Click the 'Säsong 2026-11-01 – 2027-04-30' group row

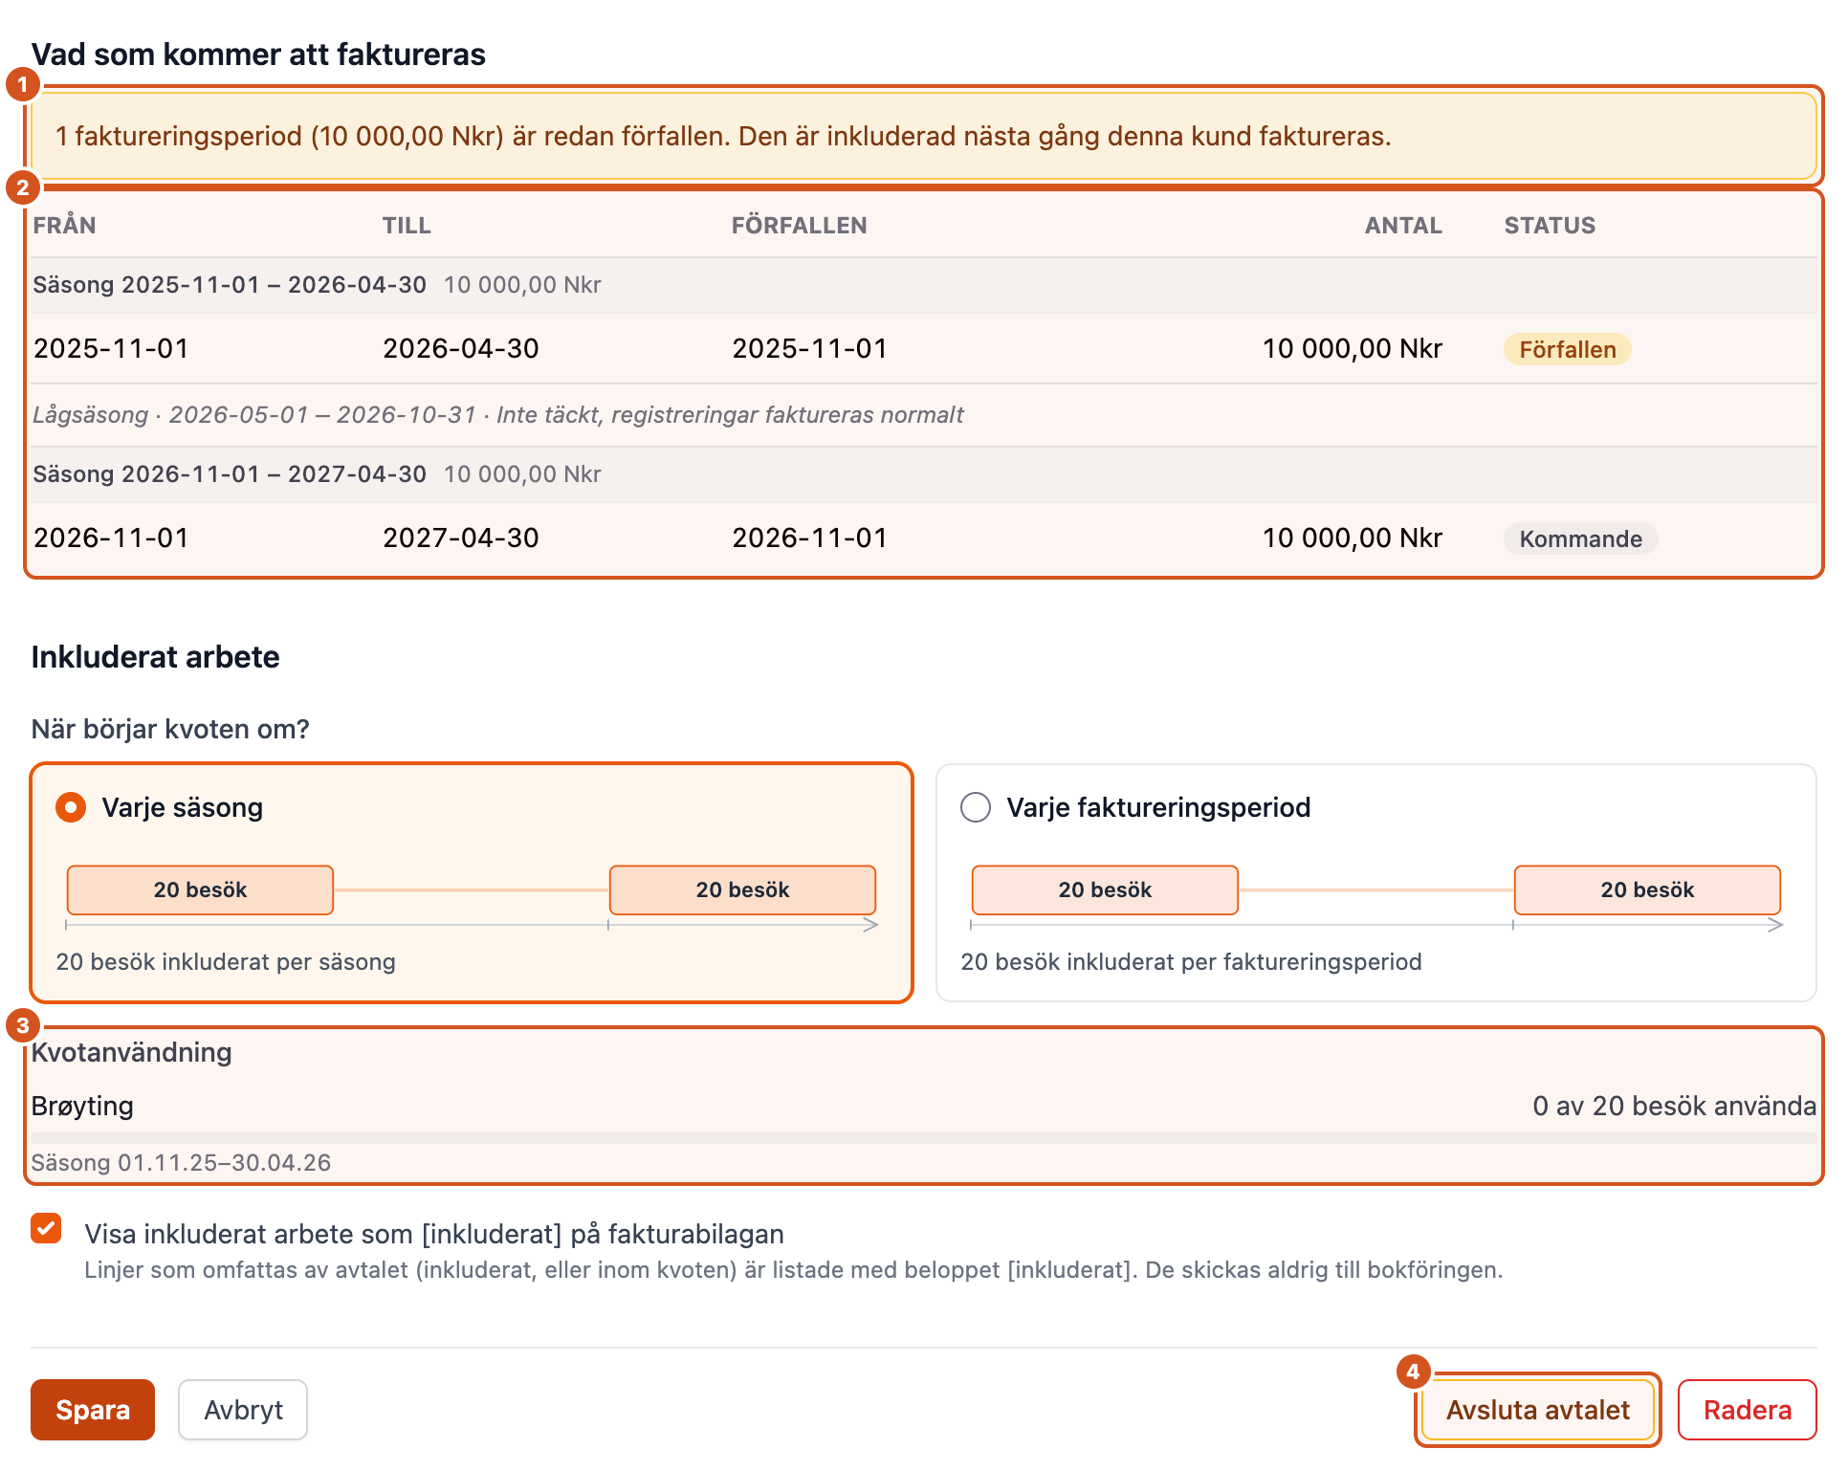(924, 474)
